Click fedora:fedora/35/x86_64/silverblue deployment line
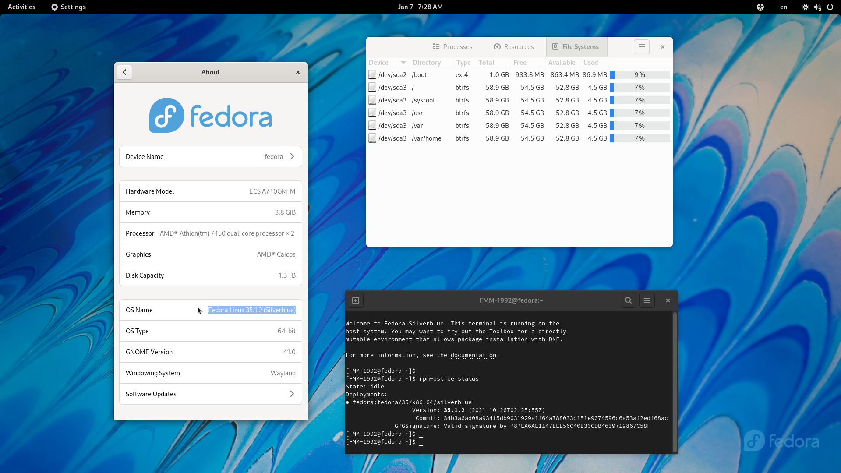 point(412,402)
